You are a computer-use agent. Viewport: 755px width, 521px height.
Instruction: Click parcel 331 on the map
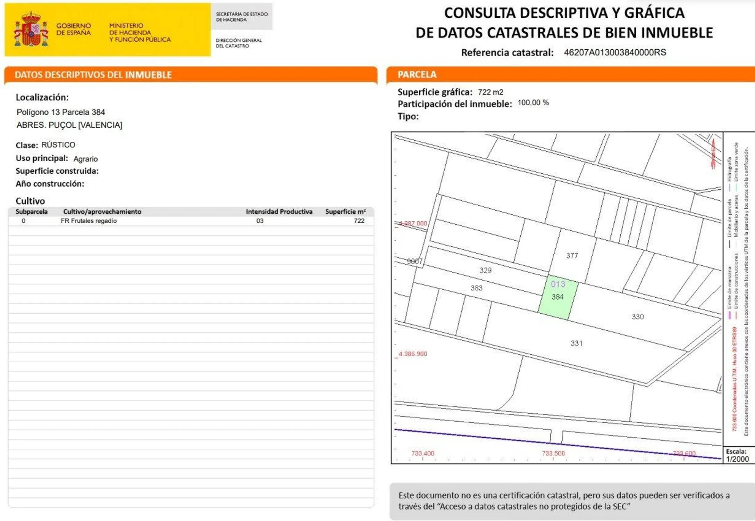coord(576,343)
